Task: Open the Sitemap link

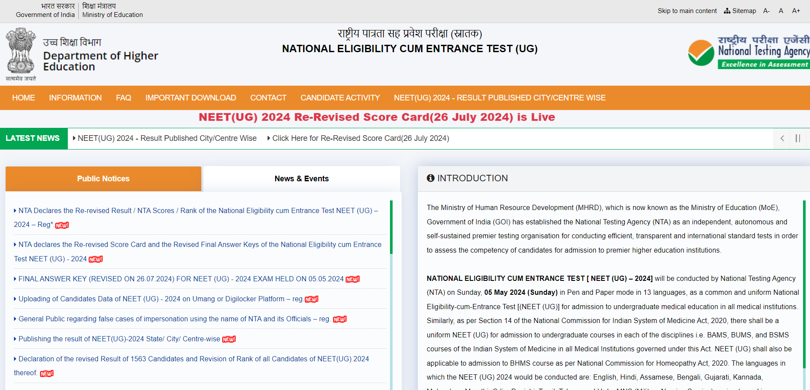Action: [740, 11]
